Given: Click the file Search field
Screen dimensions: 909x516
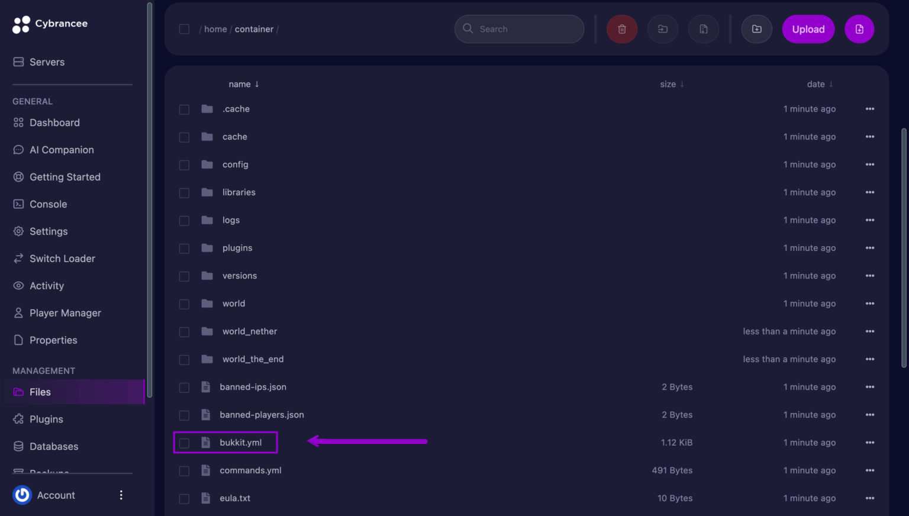Looking at the screenshot, I should pos(519,29).
